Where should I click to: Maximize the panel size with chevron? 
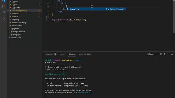click(168, 54)
